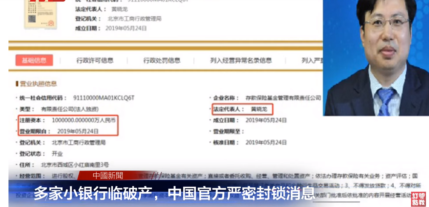429x207 pixels.
Task: Click the 住所 address 北京市西城区小红庙南里3号
Action: click(x=75, y=165)
